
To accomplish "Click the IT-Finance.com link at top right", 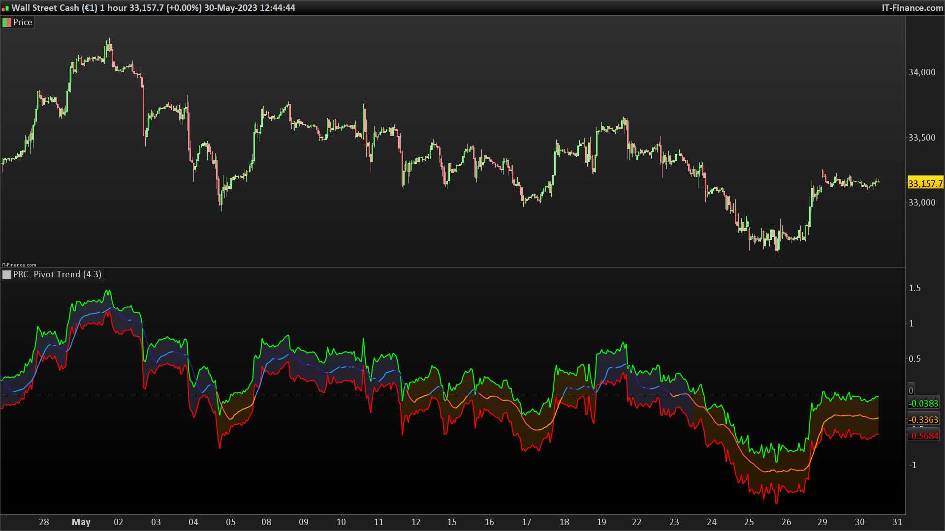I will [912, 8].
